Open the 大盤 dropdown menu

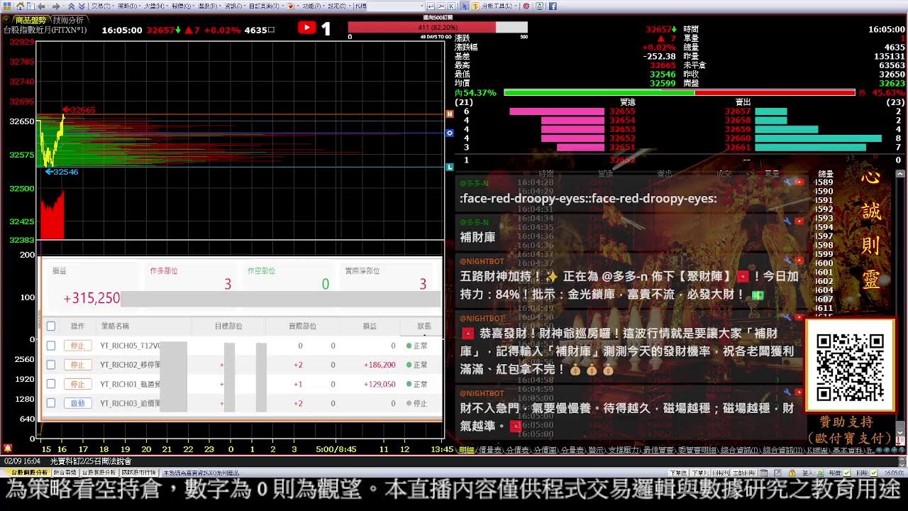pos(155,6)
